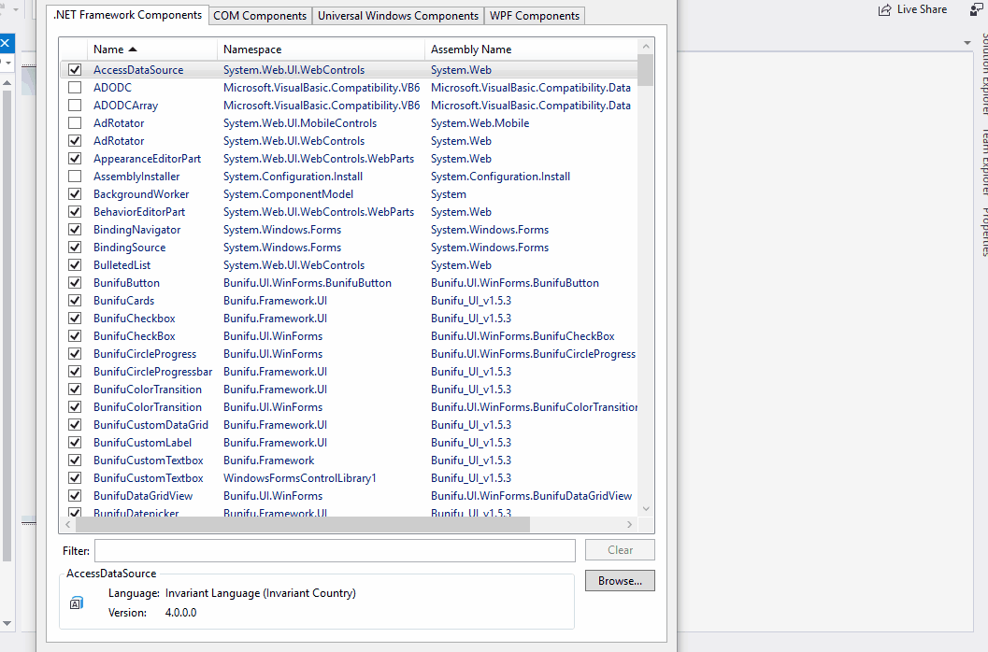Screen dimensions: 988x652
Task: Switch to the COM Components tab
Action: click(x=260, y=16)
